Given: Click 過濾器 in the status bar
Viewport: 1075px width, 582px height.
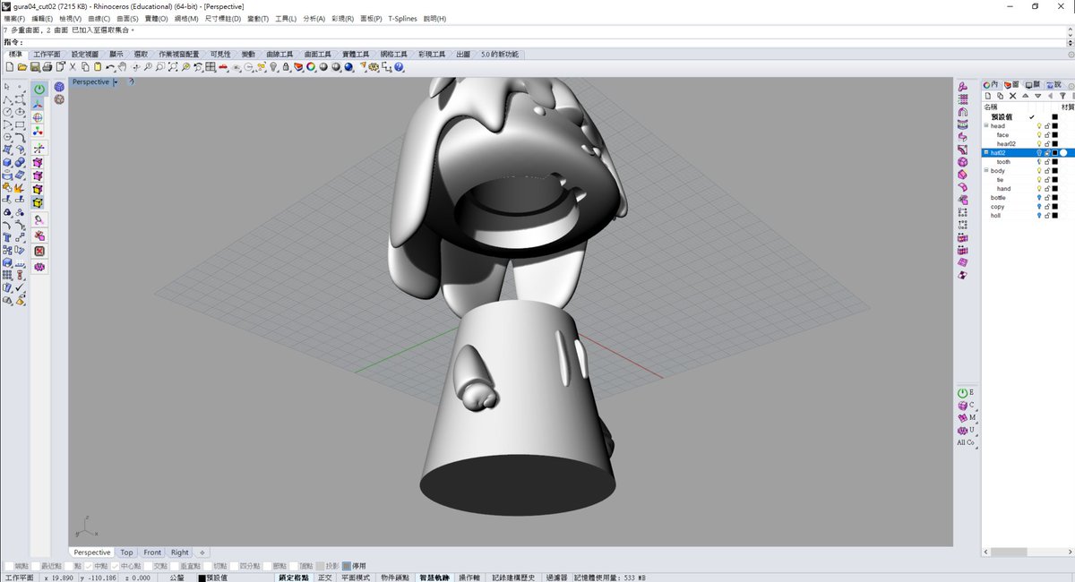Looking at the screenshot, I should pyautogui.click(x=556, y=578).
